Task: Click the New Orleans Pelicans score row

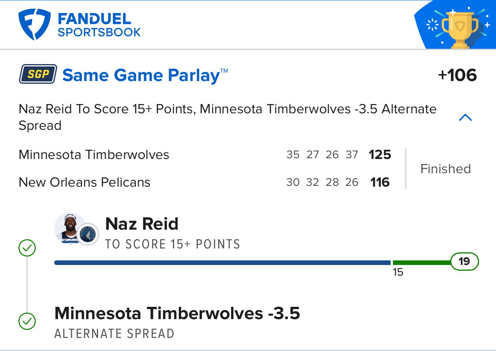Action: pos(85,182)
